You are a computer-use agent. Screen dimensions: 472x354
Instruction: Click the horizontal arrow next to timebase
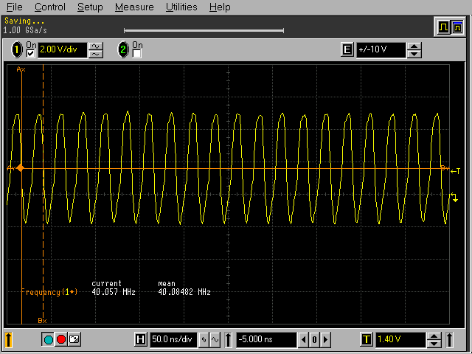tap(228, 340)
